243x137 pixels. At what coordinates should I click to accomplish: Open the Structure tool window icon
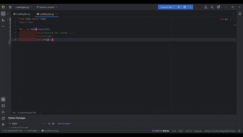[3, 20]
